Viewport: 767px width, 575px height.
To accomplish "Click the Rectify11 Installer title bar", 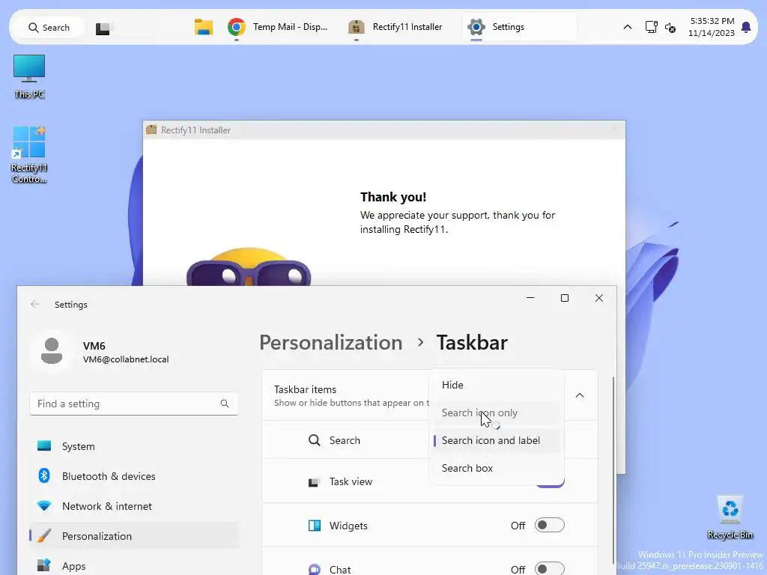I will point(384,130).
